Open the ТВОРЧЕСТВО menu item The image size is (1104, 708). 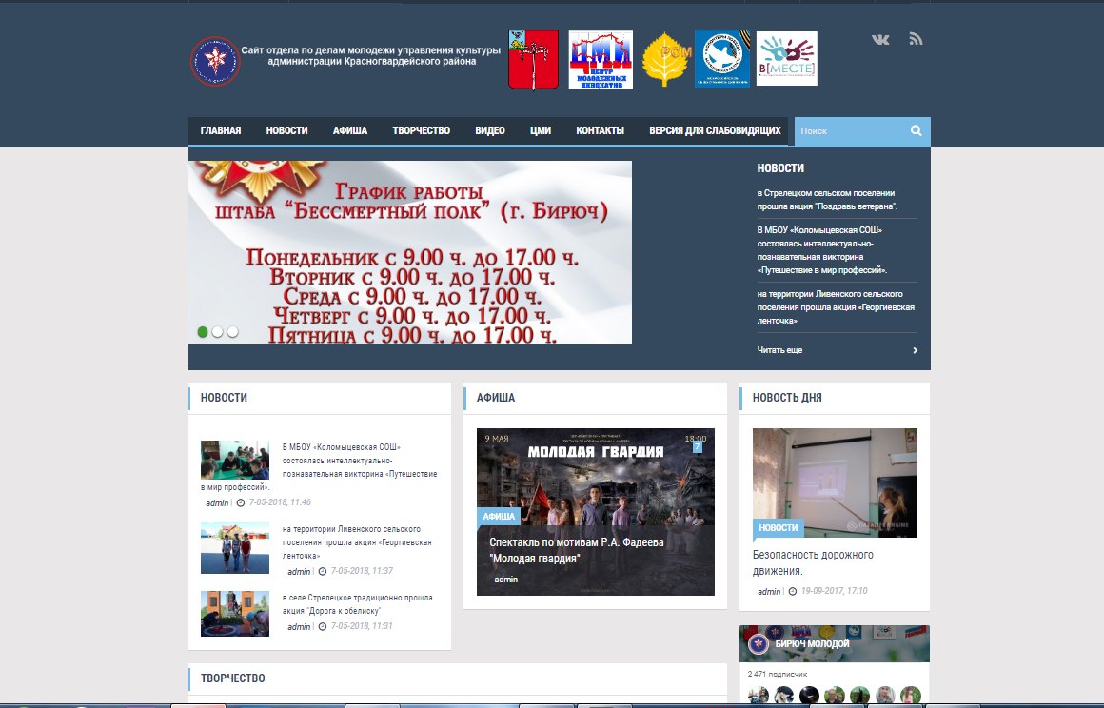[x=421, y=131]
